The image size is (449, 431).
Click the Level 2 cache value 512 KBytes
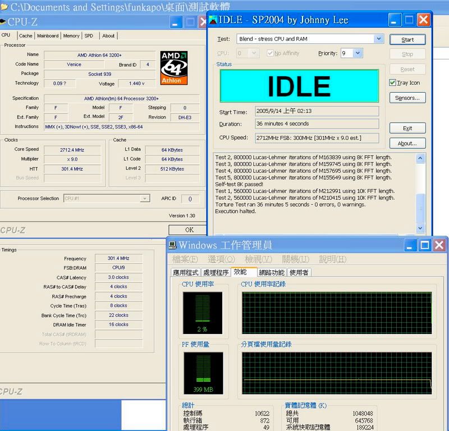[172, 169]
